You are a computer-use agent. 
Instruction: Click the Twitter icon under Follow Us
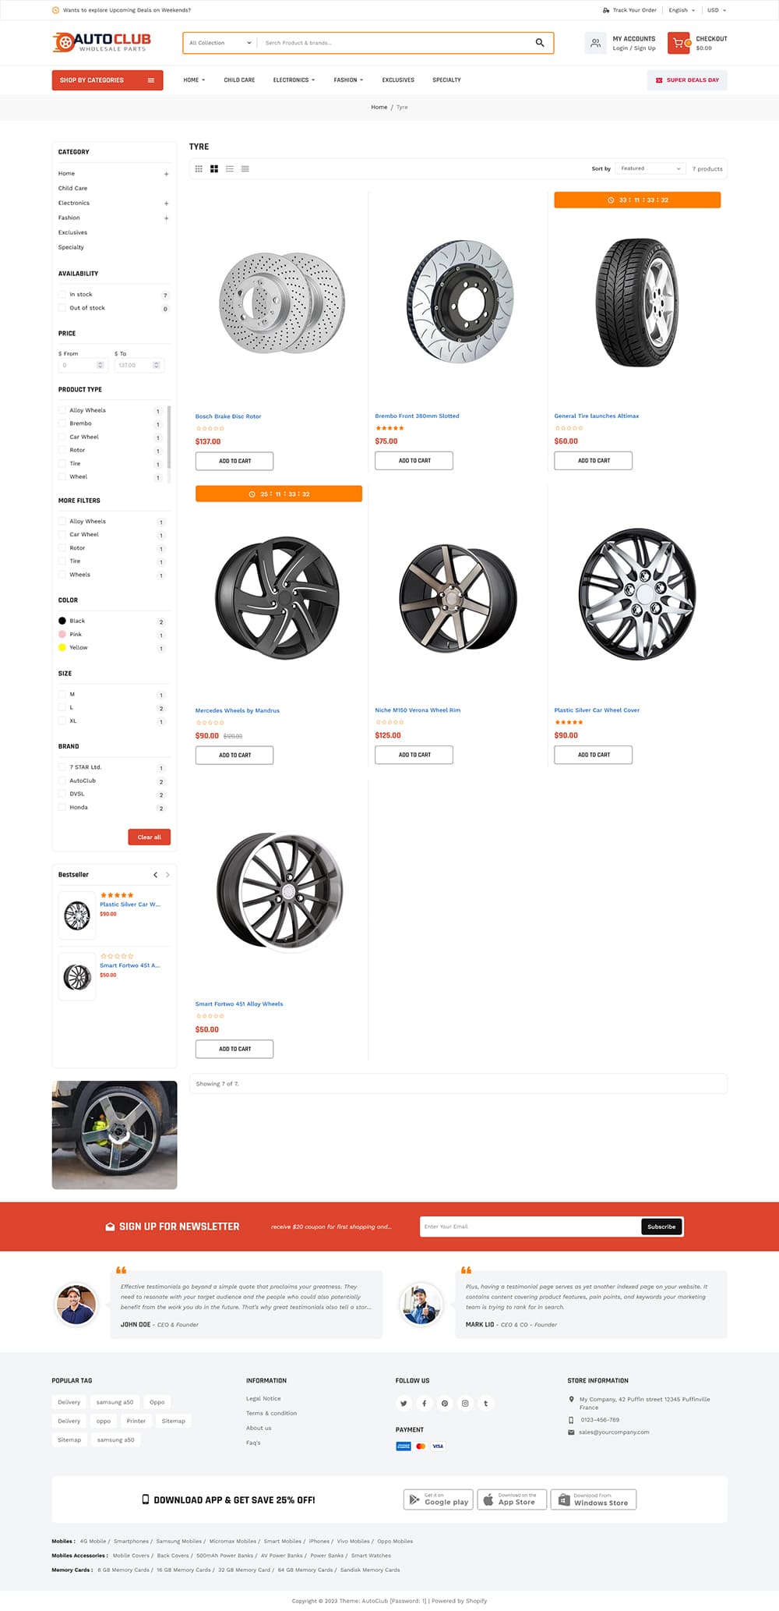click(x=404, y=1397)
